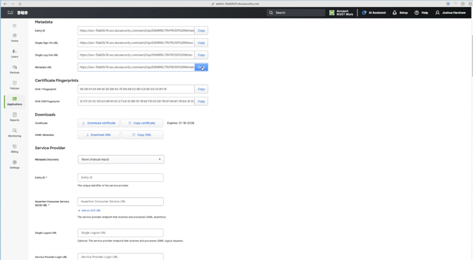Click the Download certificate button
Image resolution: width=473 pixels, height=260 pixels.
tap(99, 123)
